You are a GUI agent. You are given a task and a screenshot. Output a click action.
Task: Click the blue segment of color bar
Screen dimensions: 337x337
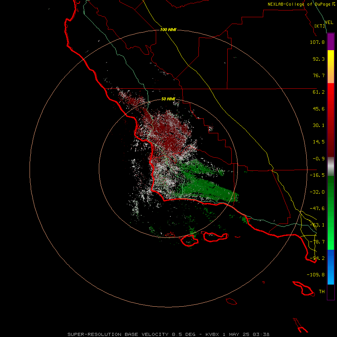[331, 267]
